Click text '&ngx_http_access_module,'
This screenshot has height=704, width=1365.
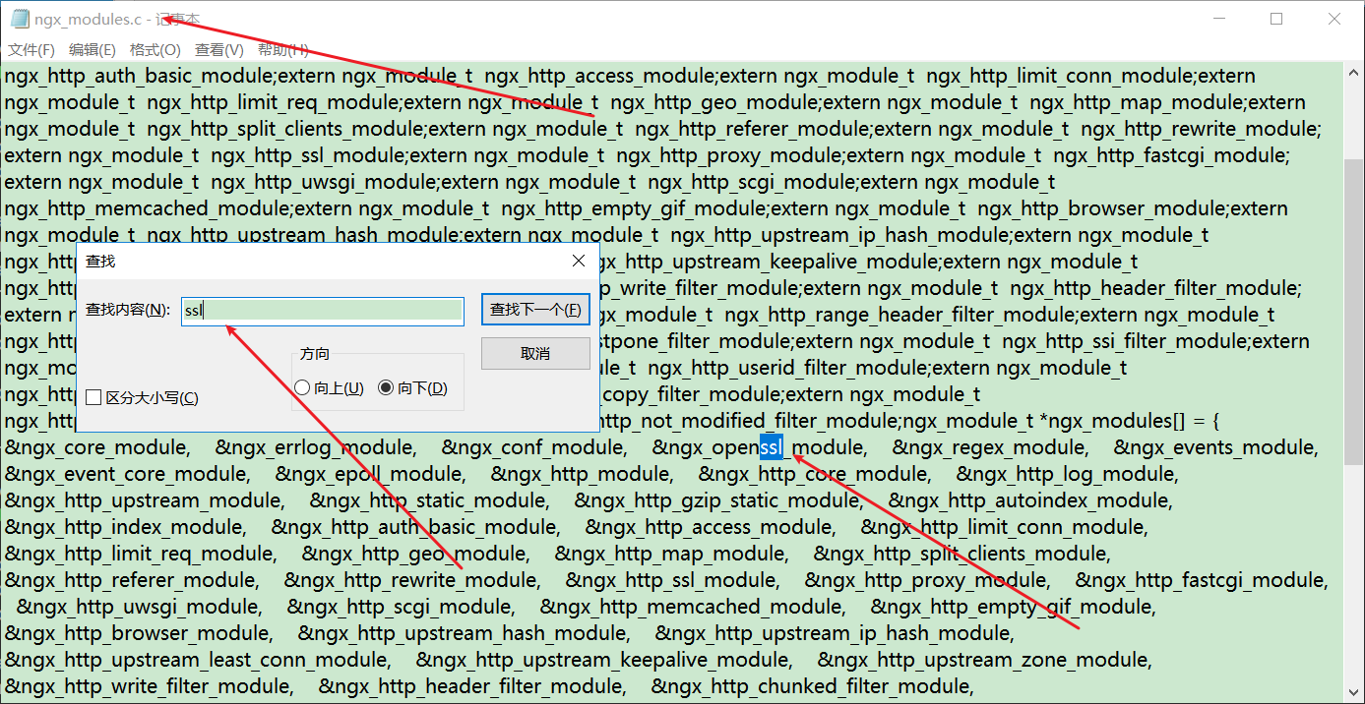click(711, 528)
